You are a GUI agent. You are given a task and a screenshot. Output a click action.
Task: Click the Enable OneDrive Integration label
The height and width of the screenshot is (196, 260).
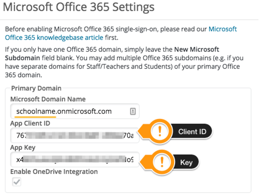54,171
